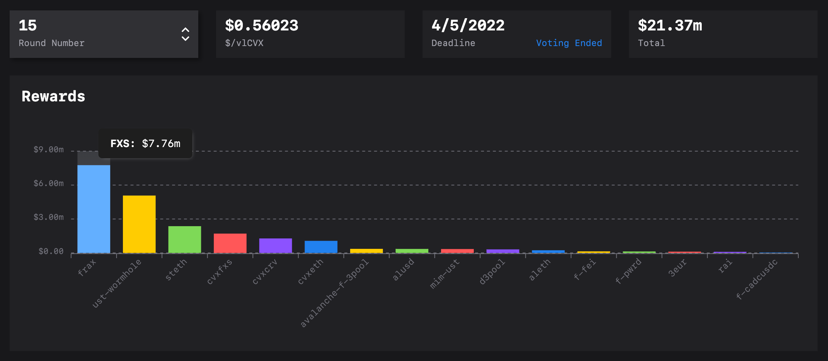Click the $/vlCVX caption
Screen dimensions: 828x361
244,43
